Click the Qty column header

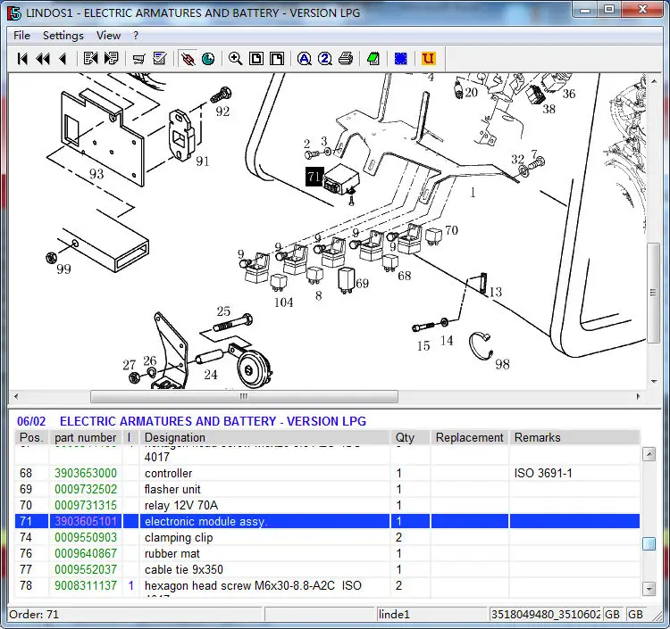point(410,437)
